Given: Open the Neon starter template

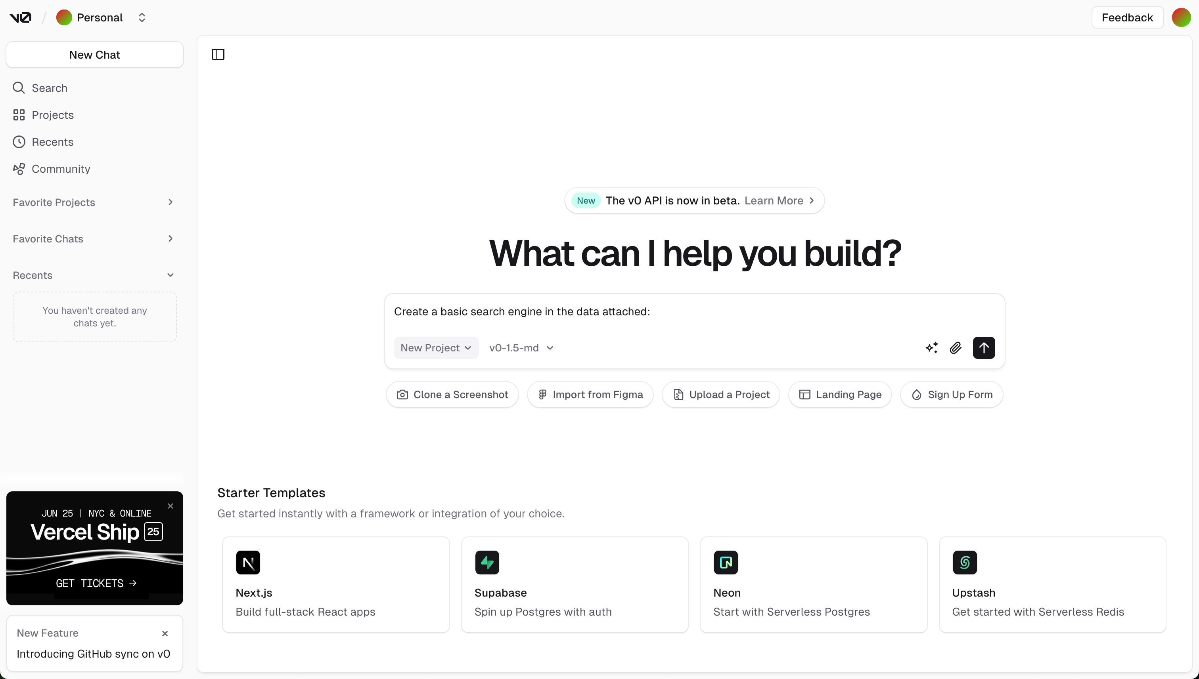Looking at the screenshot, I should coord(814,585).
